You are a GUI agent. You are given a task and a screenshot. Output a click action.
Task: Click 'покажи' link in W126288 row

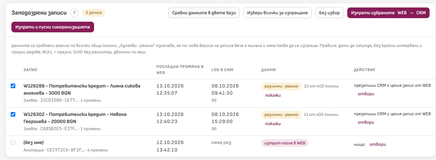(273, 95)
